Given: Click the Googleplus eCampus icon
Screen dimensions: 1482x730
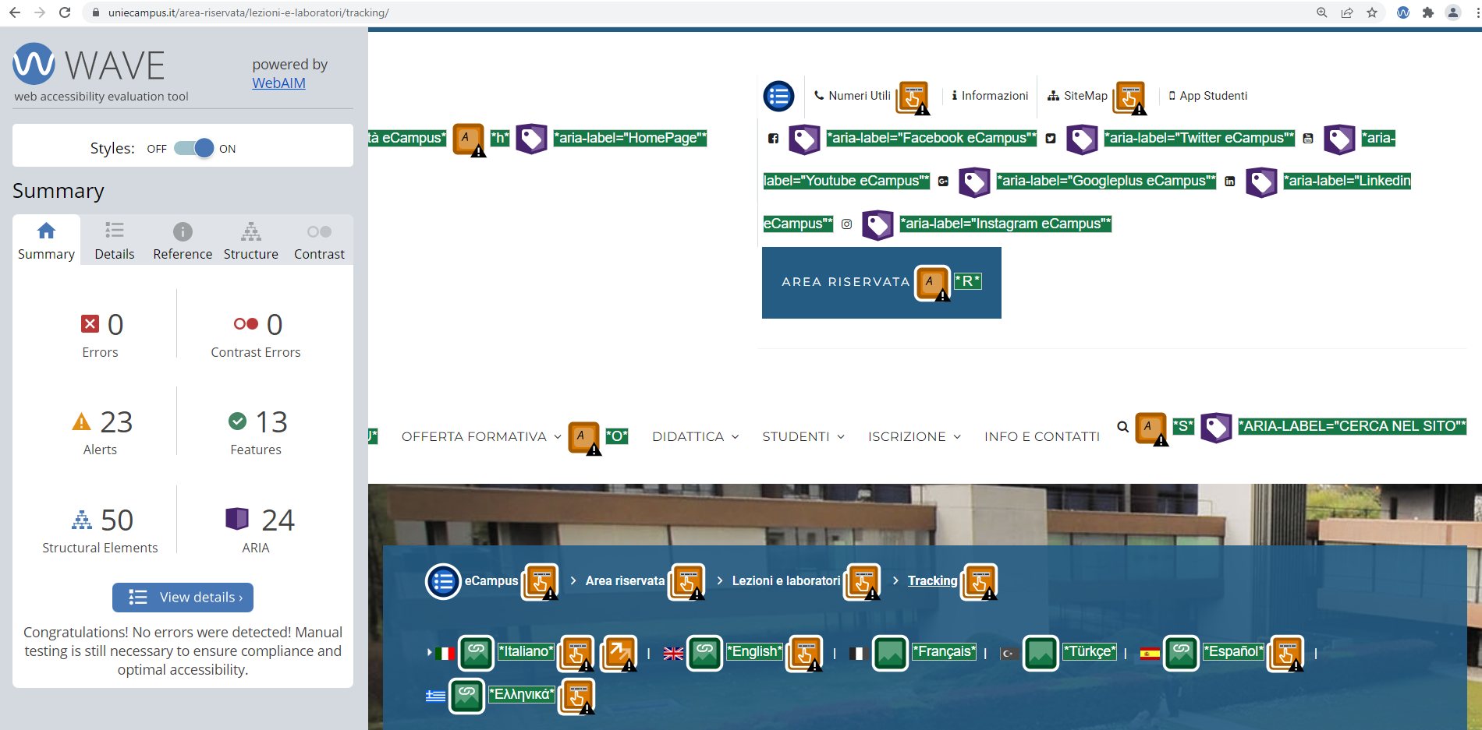Looking at the screenshot, I should pyautogui.click(x=943, y=181).
